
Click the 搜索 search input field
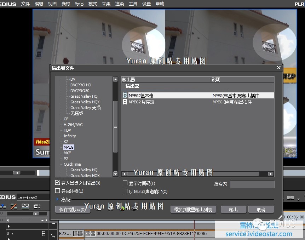[x=252, y=184]
